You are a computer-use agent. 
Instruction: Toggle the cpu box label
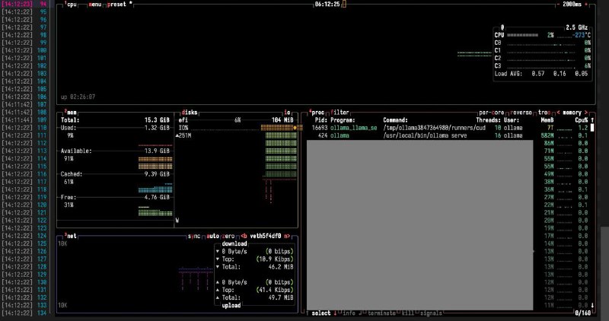[72, 4]
